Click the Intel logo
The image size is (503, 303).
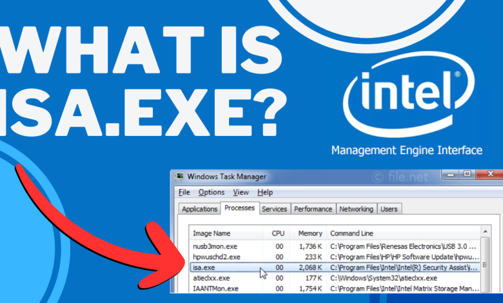click(409, 95)
